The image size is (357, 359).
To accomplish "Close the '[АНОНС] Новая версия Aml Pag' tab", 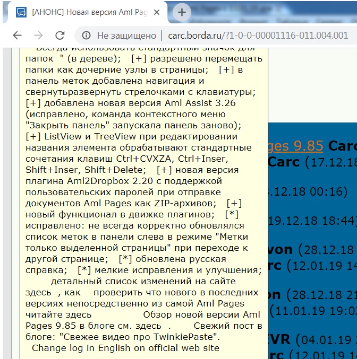I will coord(157,12).
